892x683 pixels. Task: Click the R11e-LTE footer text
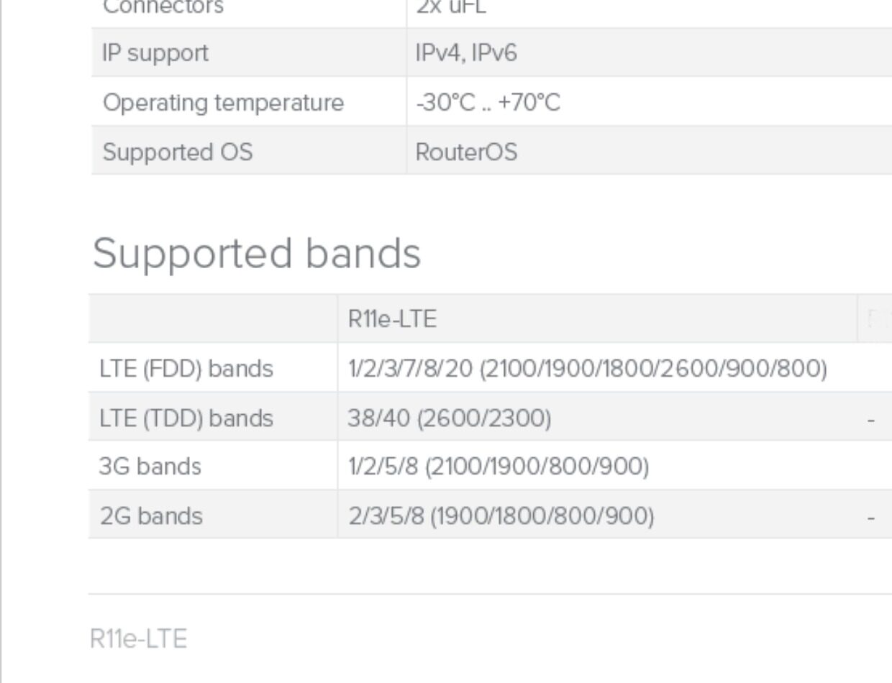(138, 638)
